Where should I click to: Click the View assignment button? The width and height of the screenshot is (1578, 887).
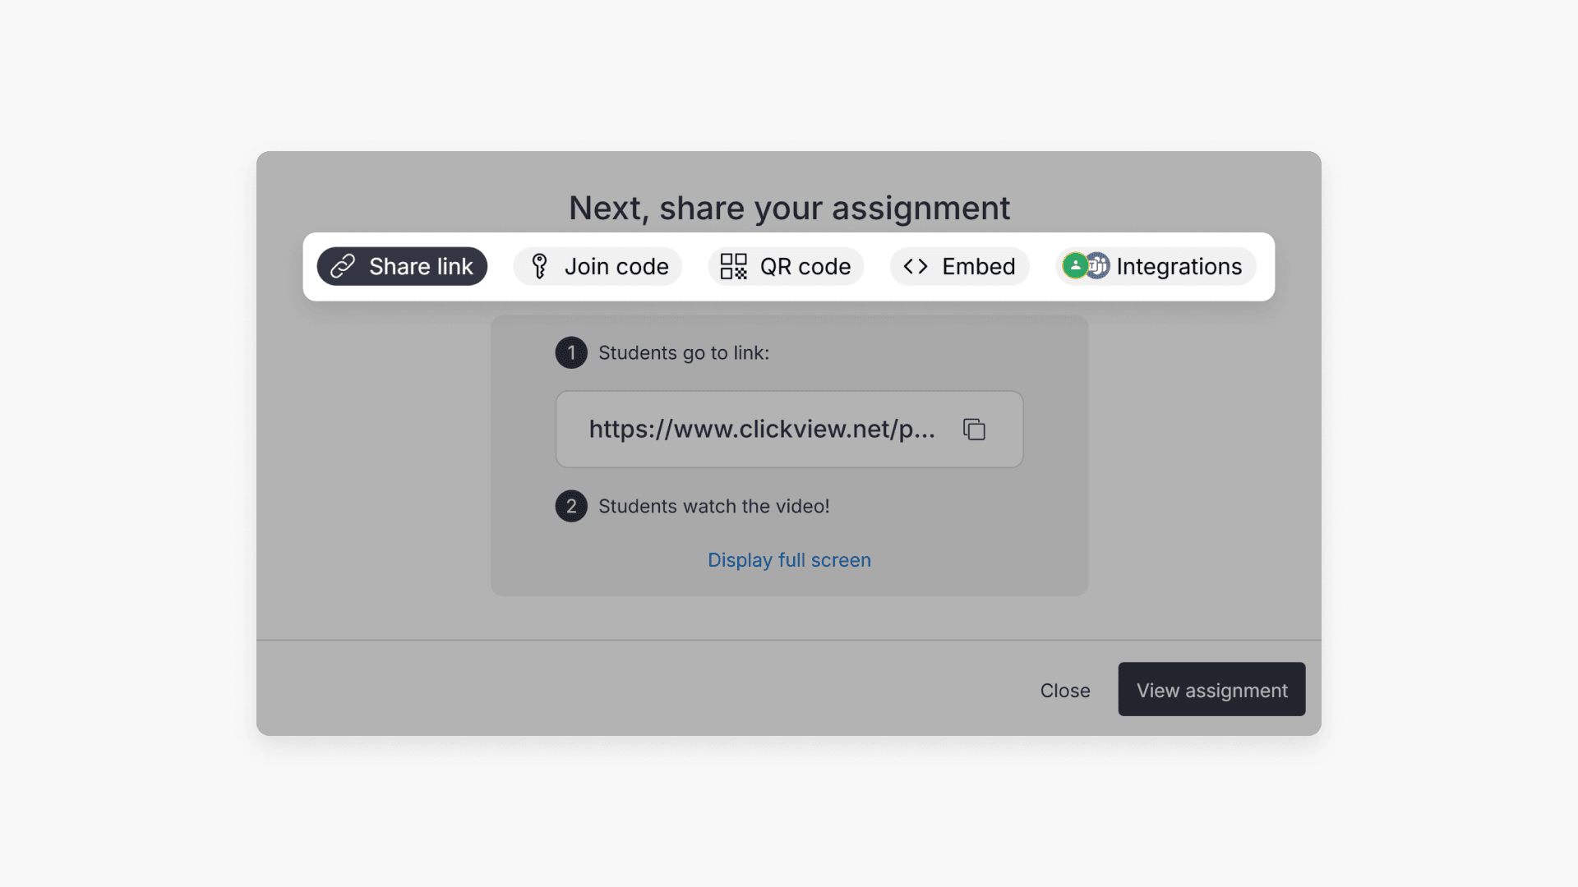coord(1211,690)
